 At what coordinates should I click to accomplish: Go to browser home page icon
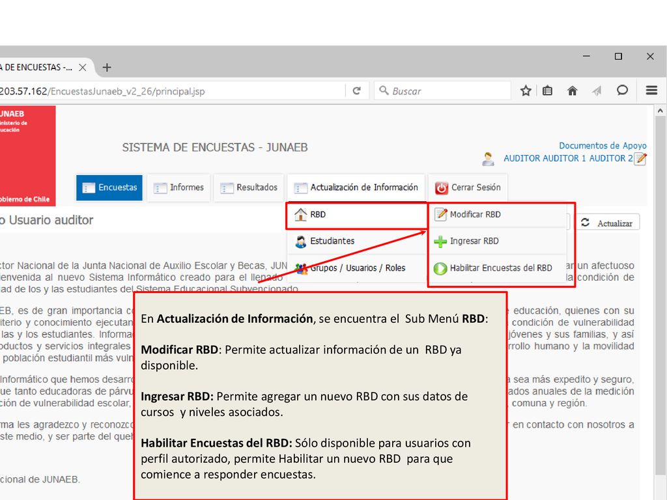(572, 90)
